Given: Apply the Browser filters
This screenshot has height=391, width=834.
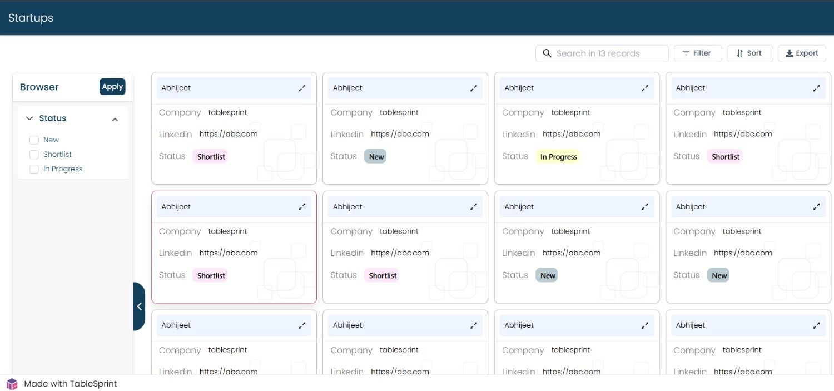Looking at the screenshot, I should 112,87.
